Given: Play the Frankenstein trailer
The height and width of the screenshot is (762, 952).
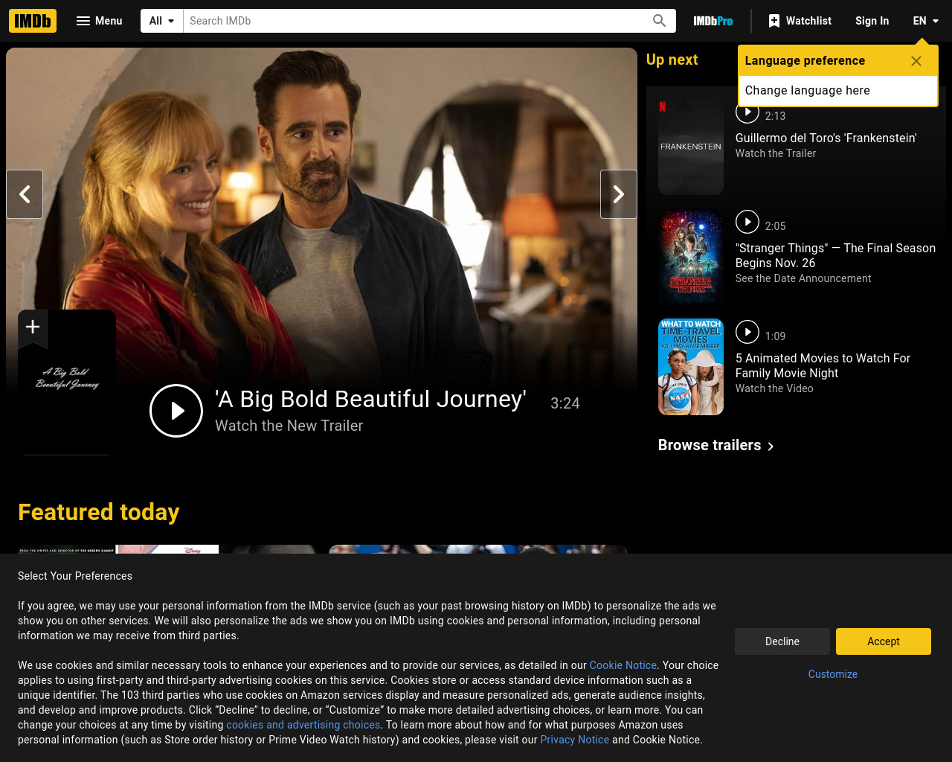Looking at the screenshot, I should point(747,113).
